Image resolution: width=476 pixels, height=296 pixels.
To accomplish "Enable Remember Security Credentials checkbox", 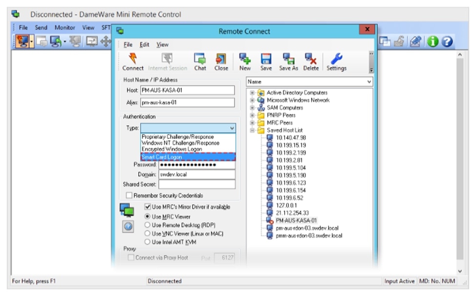I will pyautogui.click(x=129, y=195).
